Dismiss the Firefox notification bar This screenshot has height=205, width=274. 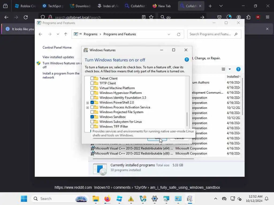(267, 29)
